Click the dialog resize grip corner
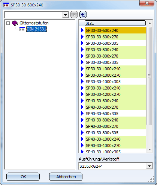The height and width of the screenshot is (185, 157). (x=151, y=179)
